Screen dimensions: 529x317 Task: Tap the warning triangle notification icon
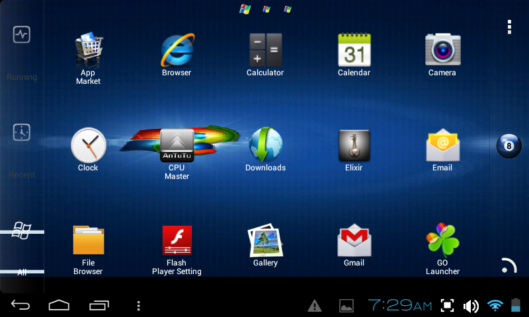coord(315,306)
